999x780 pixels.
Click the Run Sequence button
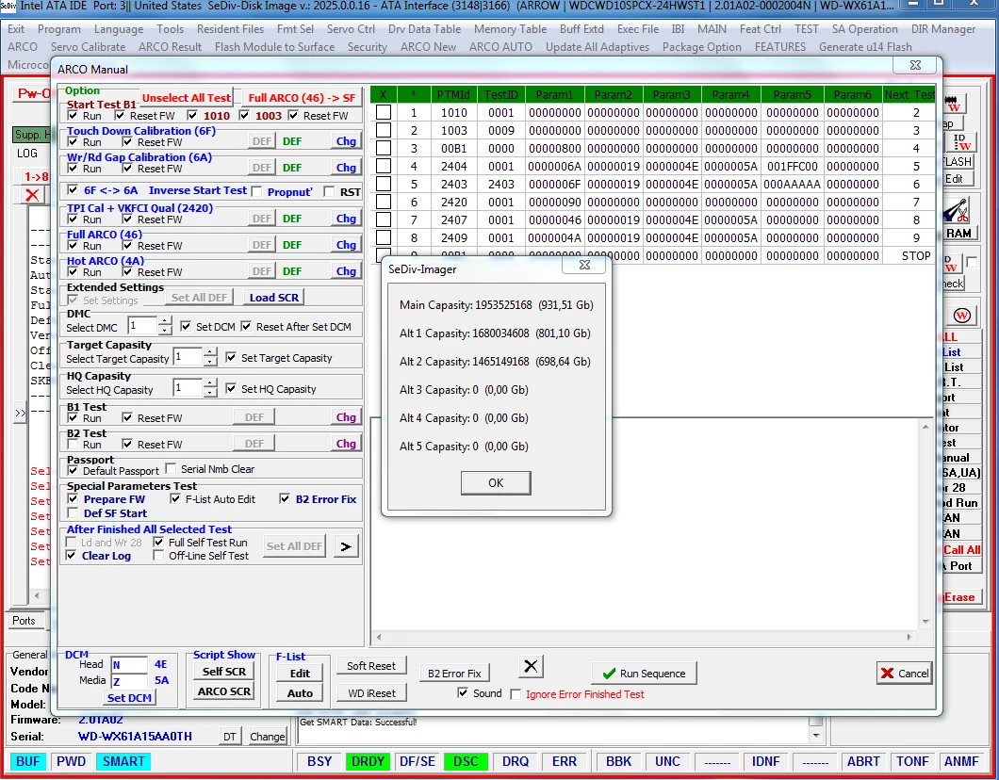click(x=644, y=673)
